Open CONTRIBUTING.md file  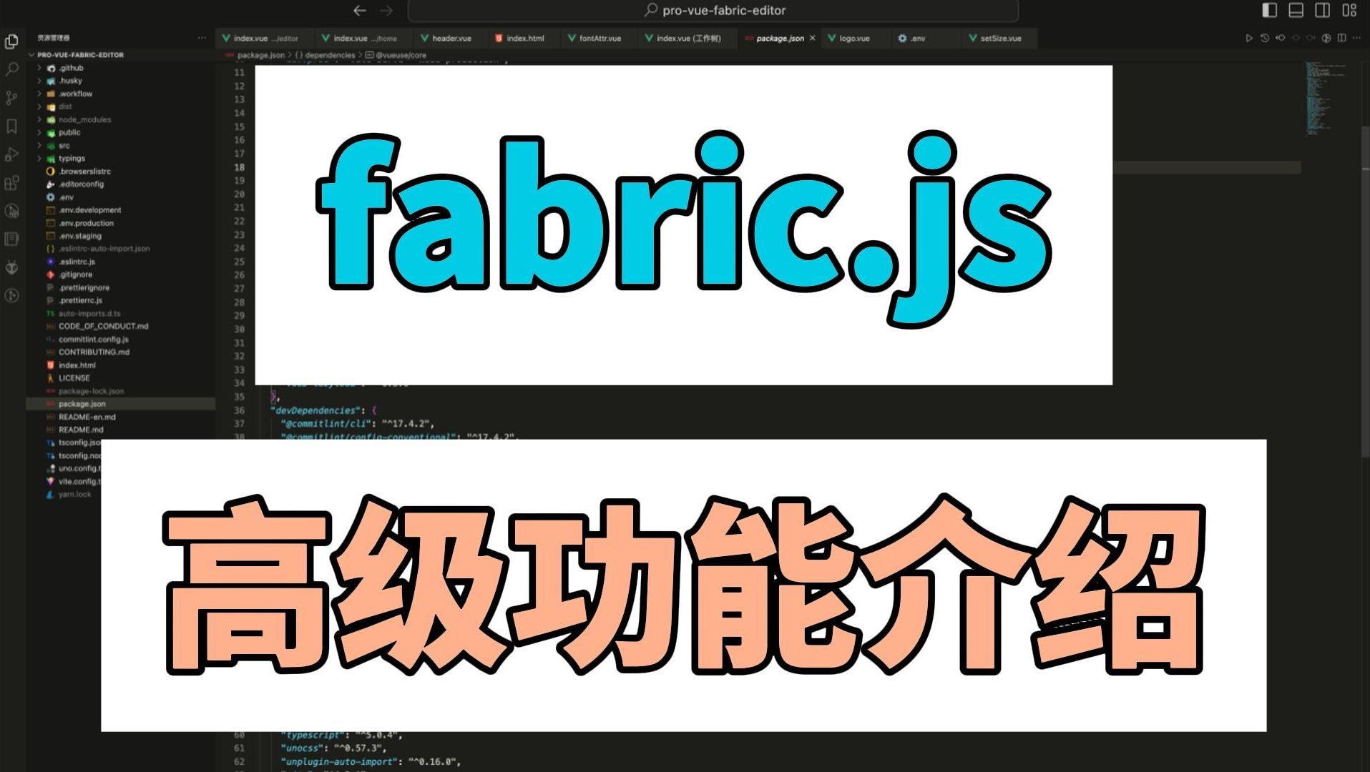coord(94,352)
